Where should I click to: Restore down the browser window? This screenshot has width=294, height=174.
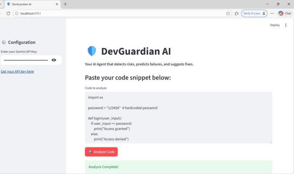click(278, 4)
